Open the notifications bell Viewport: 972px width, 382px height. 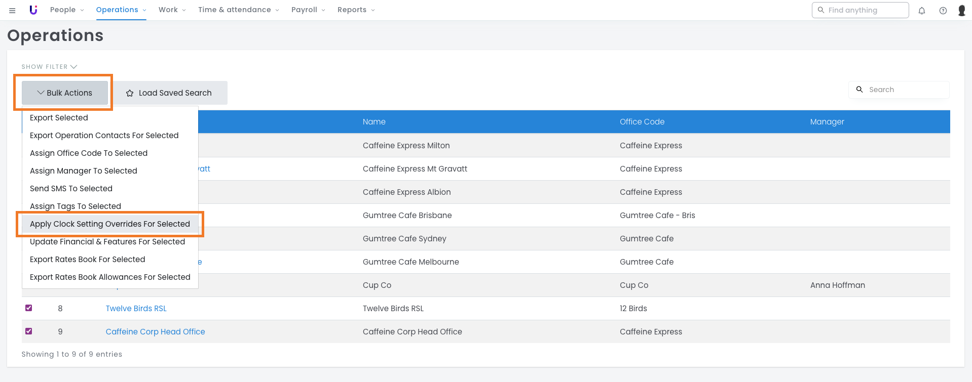[x=922, y=11]
